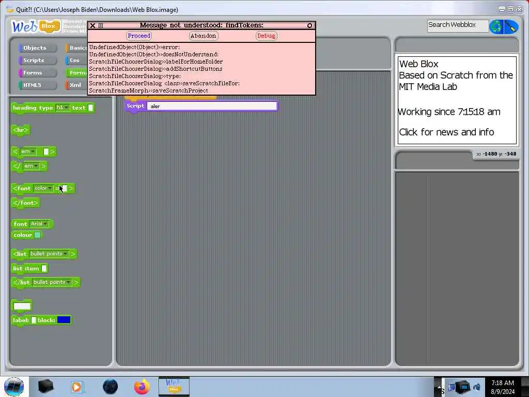This screenshot has height=397, width=529.
Task: Open the dark globe browser taskbar icon
Action: [111, 387]
